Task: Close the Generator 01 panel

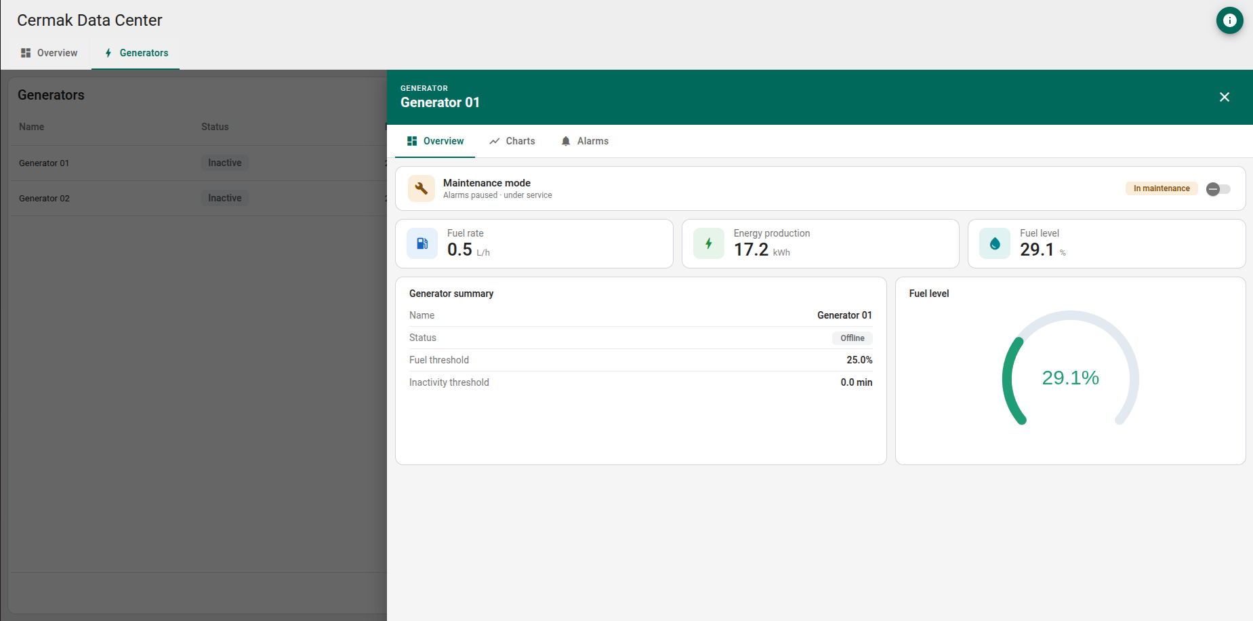Action: 1225,97
